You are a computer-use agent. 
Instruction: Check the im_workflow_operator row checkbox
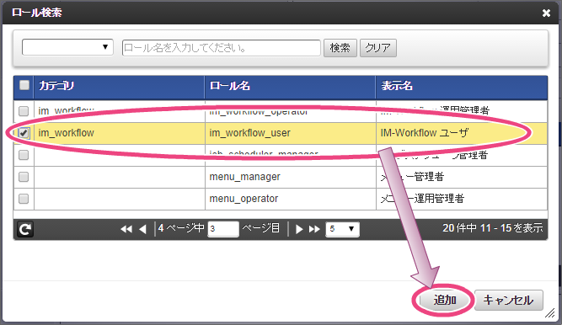(x=24, y=111)
